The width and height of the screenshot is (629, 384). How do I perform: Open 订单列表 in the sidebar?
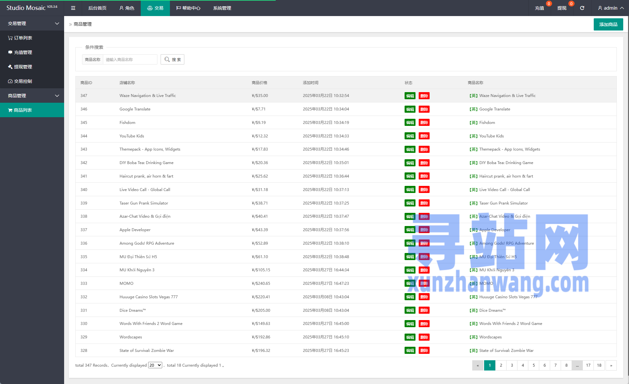pos(32,38)
